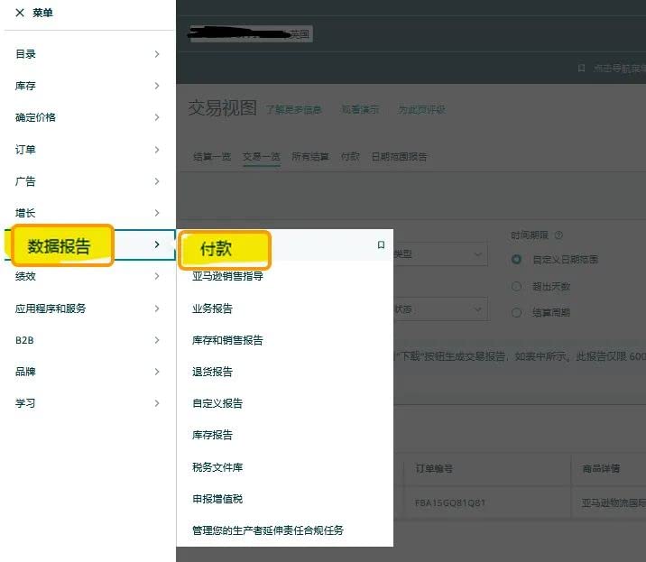Viewport: 646px width, 562px height.
Task: Click the 了解更多信息 link
Action: (293, 110)
